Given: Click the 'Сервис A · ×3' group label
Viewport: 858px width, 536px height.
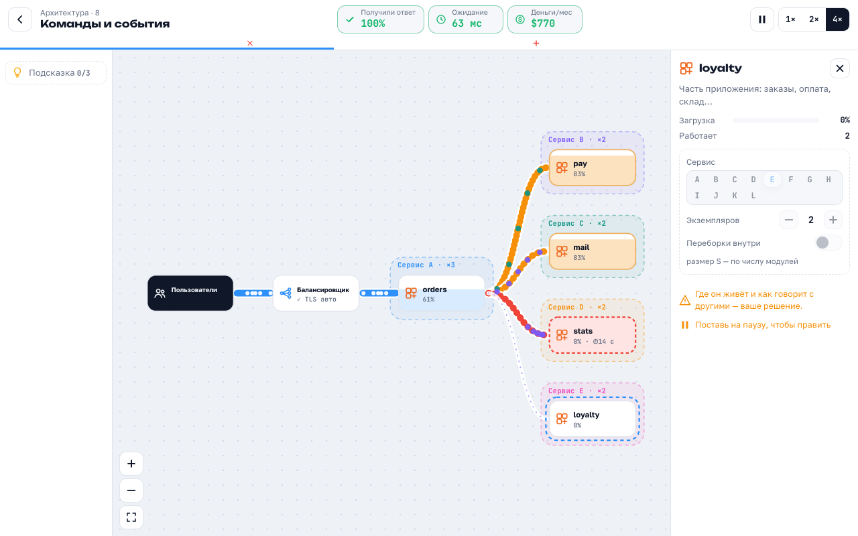Looking at the screenshot, I should click(x=426, y=265).
